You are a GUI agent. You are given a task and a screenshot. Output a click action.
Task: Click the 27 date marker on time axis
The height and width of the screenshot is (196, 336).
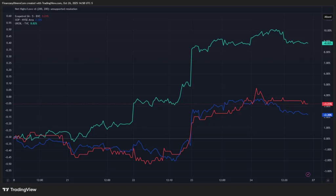tap(313, 180)
